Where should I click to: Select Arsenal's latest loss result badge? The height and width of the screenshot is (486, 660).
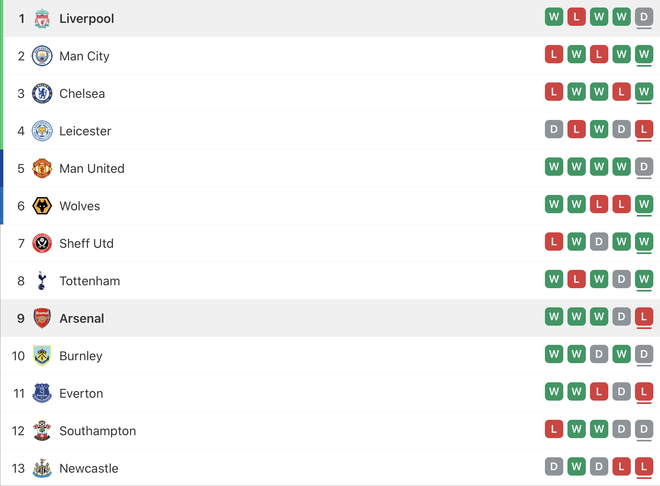[x=644, y=317]
